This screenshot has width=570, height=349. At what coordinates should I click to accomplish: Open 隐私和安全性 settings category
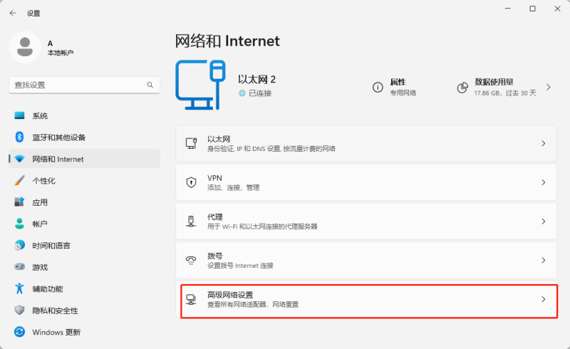84,310
